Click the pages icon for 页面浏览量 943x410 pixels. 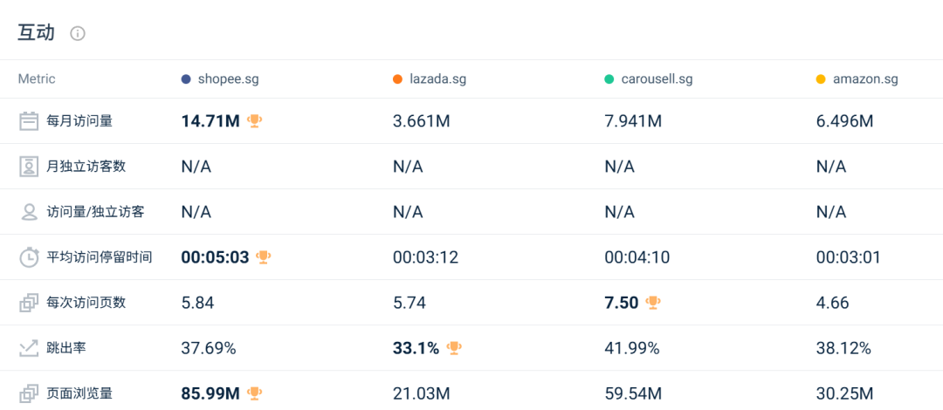(29, 393)
